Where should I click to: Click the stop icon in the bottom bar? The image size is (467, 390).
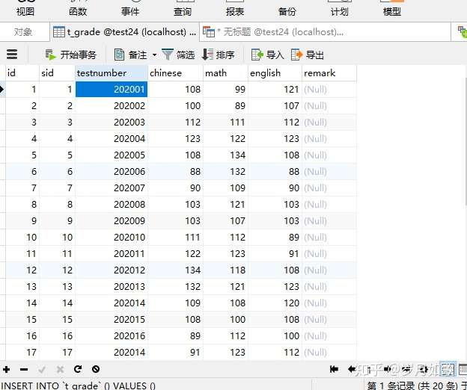[x=96, y=369]
